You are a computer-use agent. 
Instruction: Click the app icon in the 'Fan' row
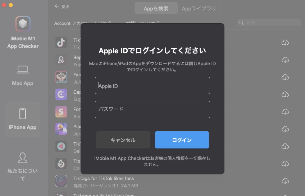pos(61,77)
